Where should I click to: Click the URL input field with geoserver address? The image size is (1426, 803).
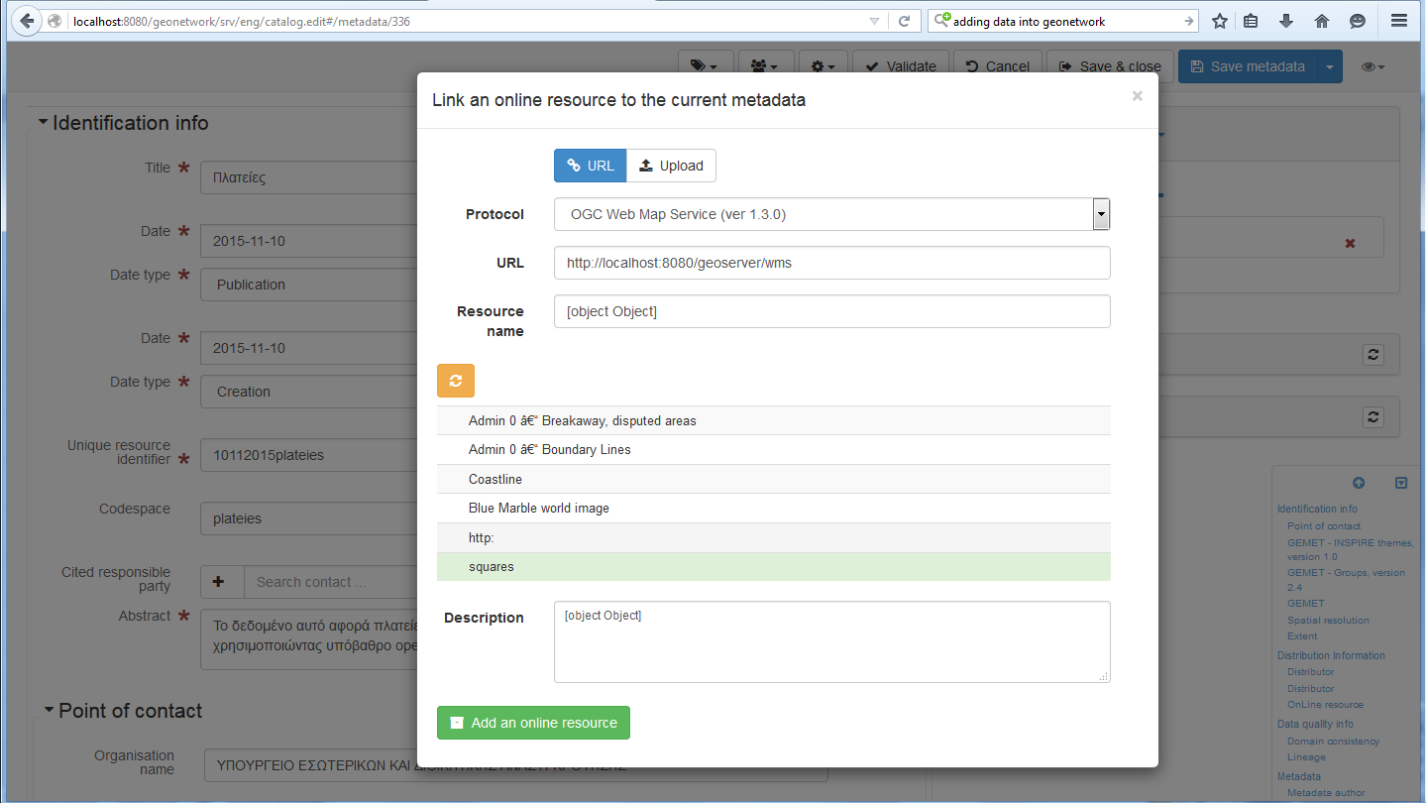click(x=831, y=263)
